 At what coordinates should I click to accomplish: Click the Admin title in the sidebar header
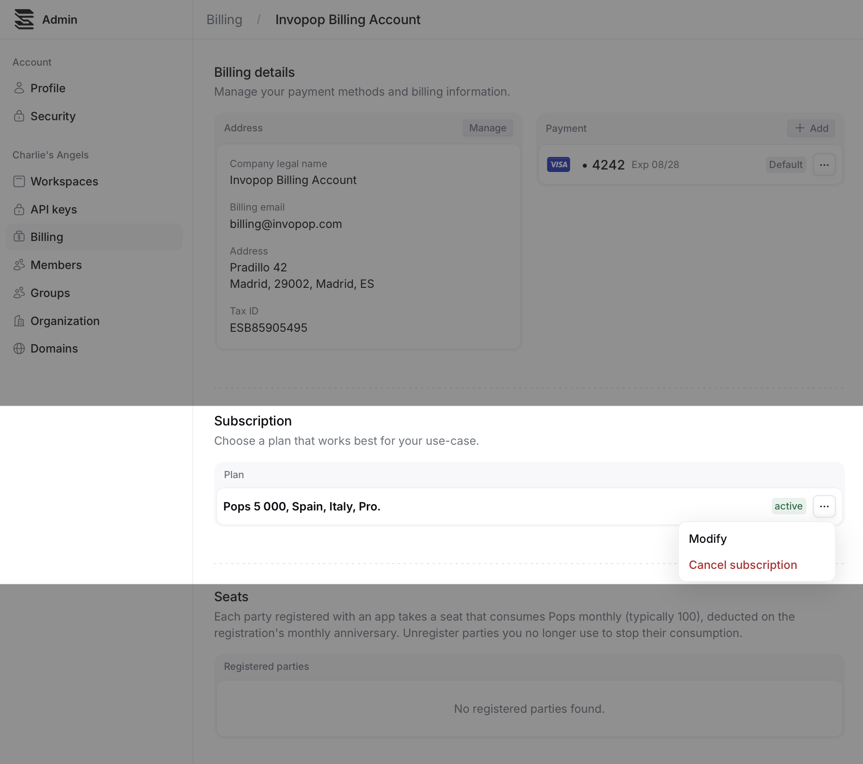click(59, 19)
